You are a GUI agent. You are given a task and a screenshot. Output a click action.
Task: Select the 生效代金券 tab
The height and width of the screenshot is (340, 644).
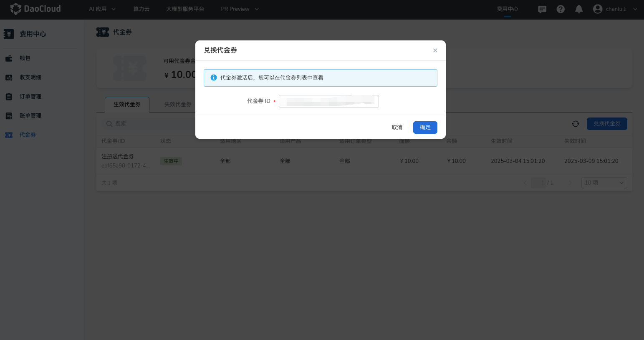127,104
